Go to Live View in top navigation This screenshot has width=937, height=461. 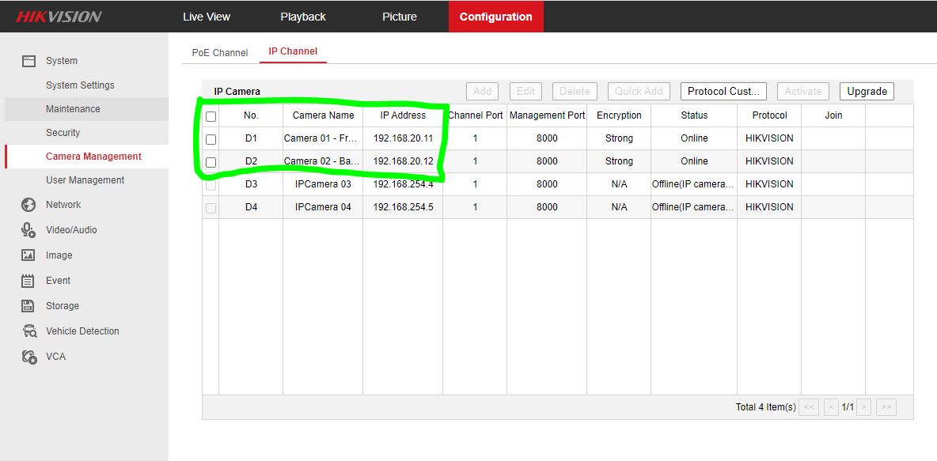coord(207,17)
